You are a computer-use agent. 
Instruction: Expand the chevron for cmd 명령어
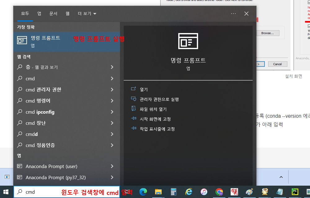112,101
